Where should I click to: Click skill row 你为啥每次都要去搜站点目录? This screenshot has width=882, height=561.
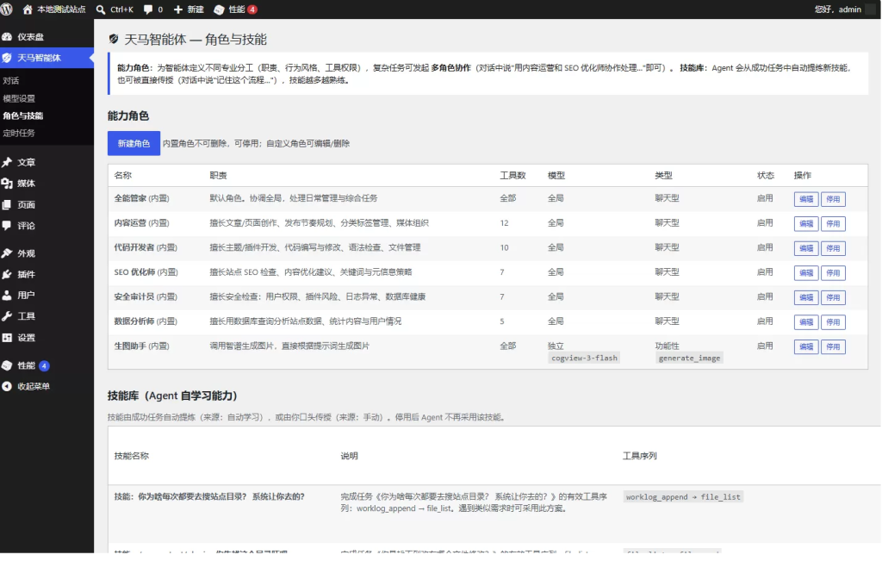209,496
